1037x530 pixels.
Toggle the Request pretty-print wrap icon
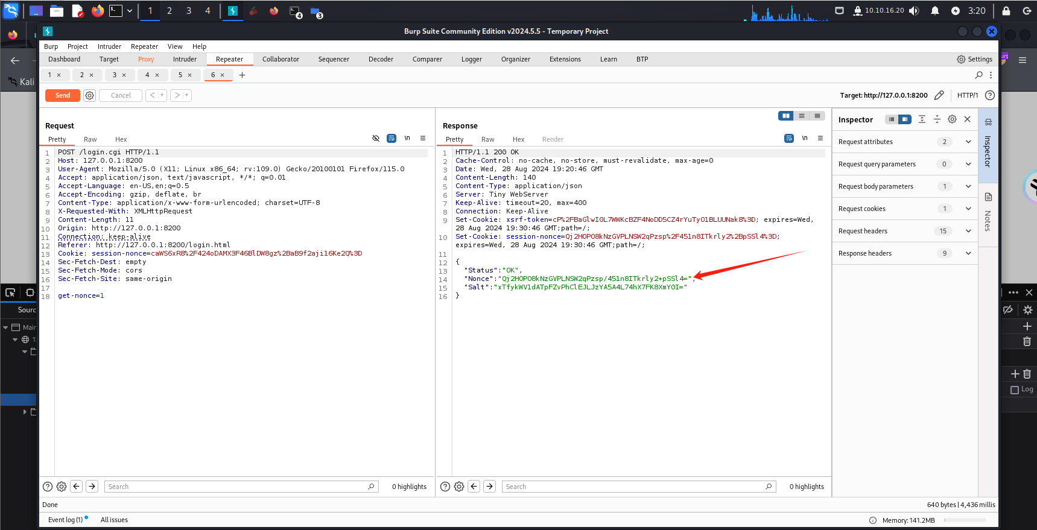(x=392, y=139)
